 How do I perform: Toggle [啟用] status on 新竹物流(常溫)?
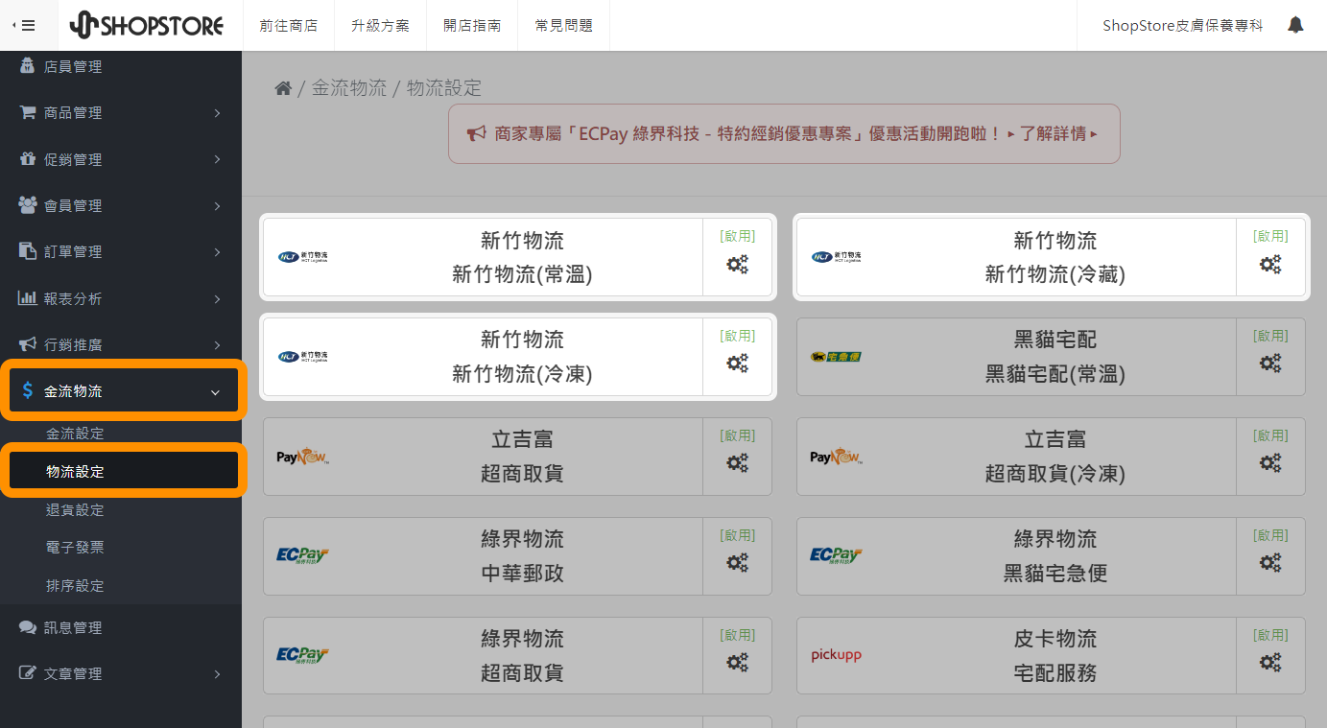coord(737,236)
